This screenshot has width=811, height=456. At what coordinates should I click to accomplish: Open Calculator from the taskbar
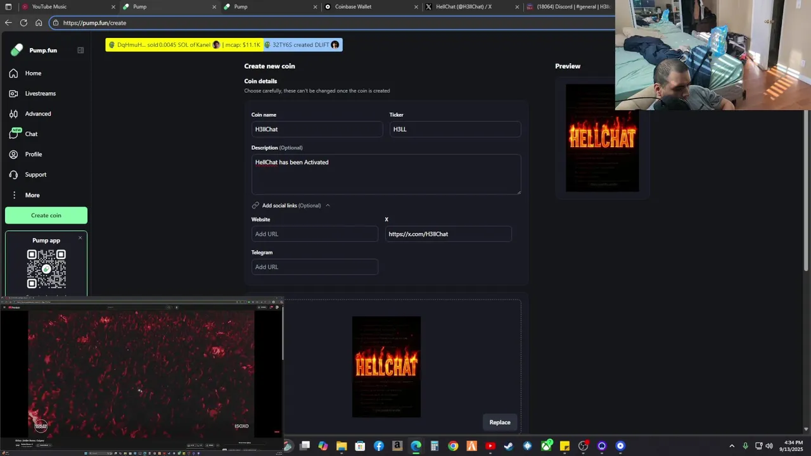pos(434,446)
